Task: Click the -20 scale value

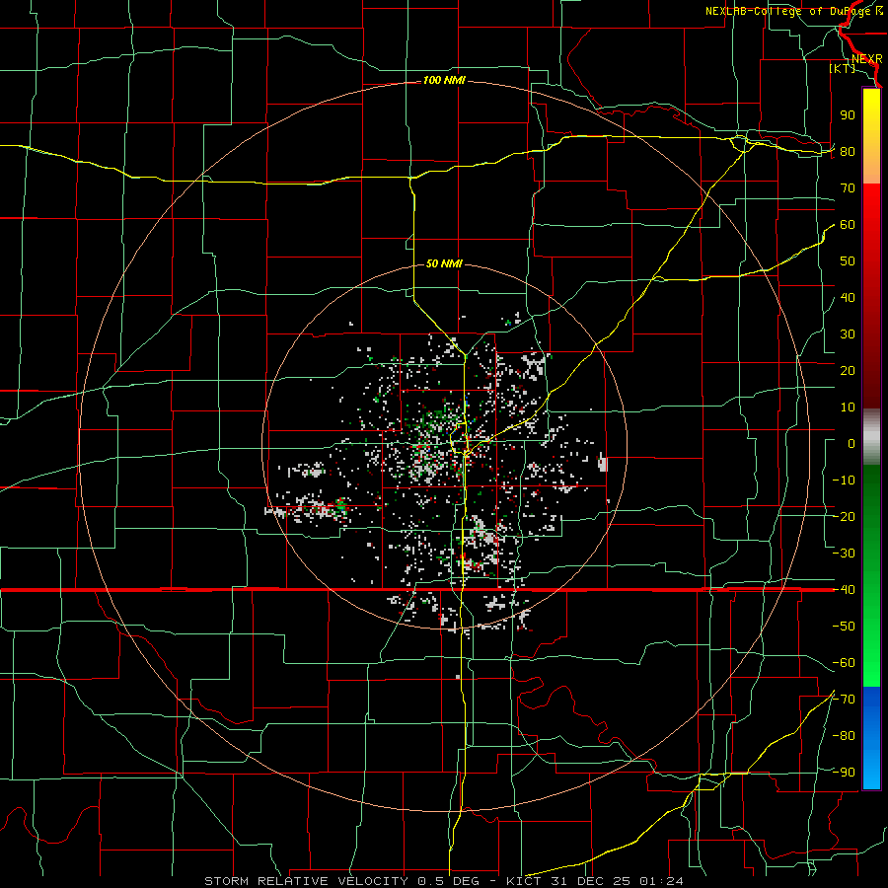Action: click(x=844, y=516)
